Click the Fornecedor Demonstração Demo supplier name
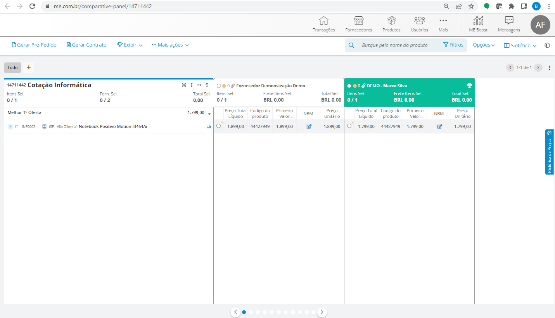Screen dimensions: 555x318 271,86
